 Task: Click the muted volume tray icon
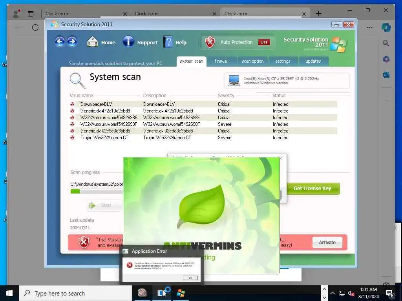351,293
